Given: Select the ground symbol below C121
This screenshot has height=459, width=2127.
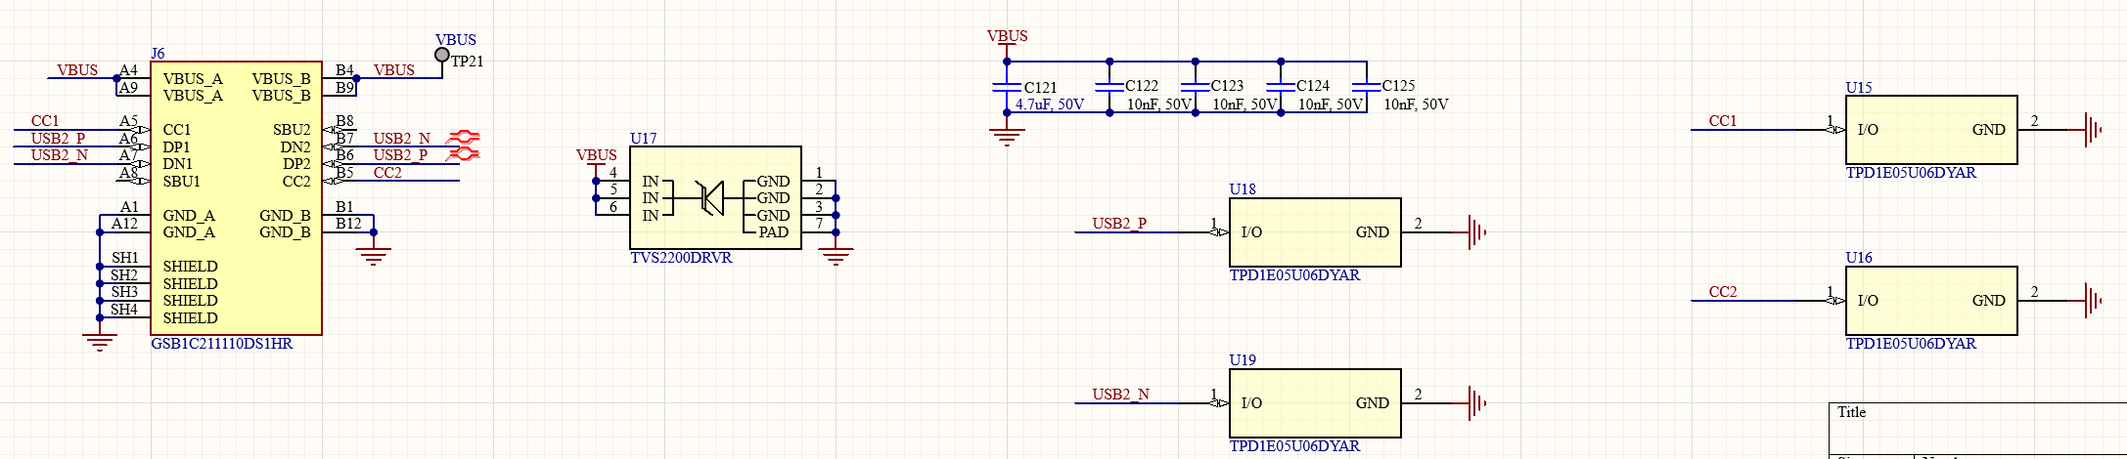Looking at the screenshot, I should [1007, 137].
